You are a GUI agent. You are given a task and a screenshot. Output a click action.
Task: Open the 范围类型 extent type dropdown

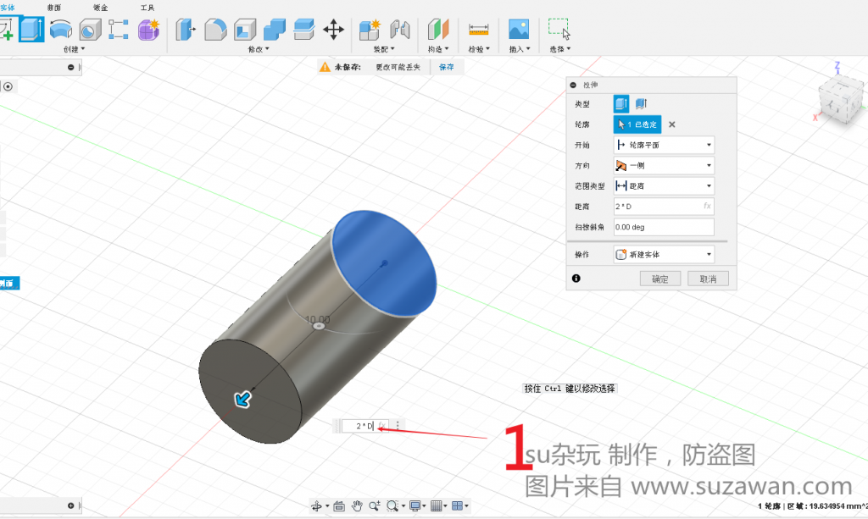(664, 185)
